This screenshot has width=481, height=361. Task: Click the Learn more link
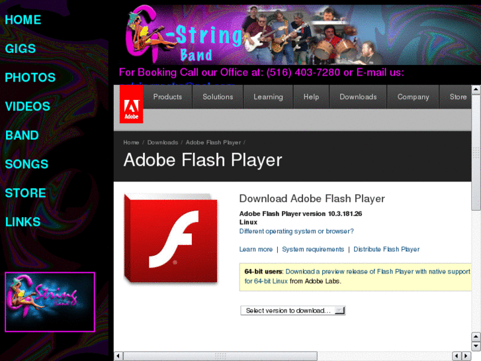click(256, 250)
